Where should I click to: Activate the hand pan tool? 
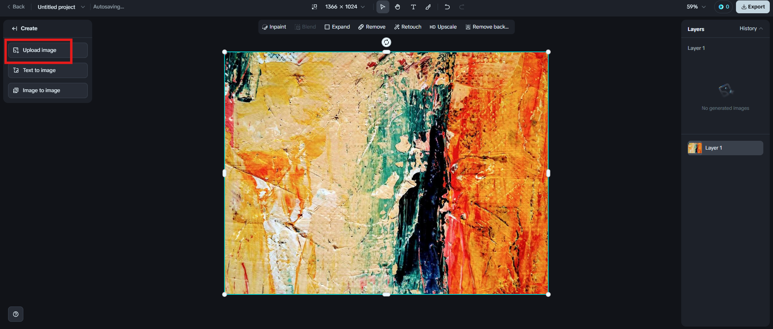(x=397, y=7)
